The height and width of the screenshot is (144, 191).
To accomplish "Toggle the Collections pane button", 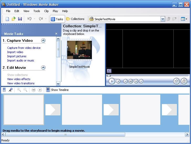I will (75, 19).
